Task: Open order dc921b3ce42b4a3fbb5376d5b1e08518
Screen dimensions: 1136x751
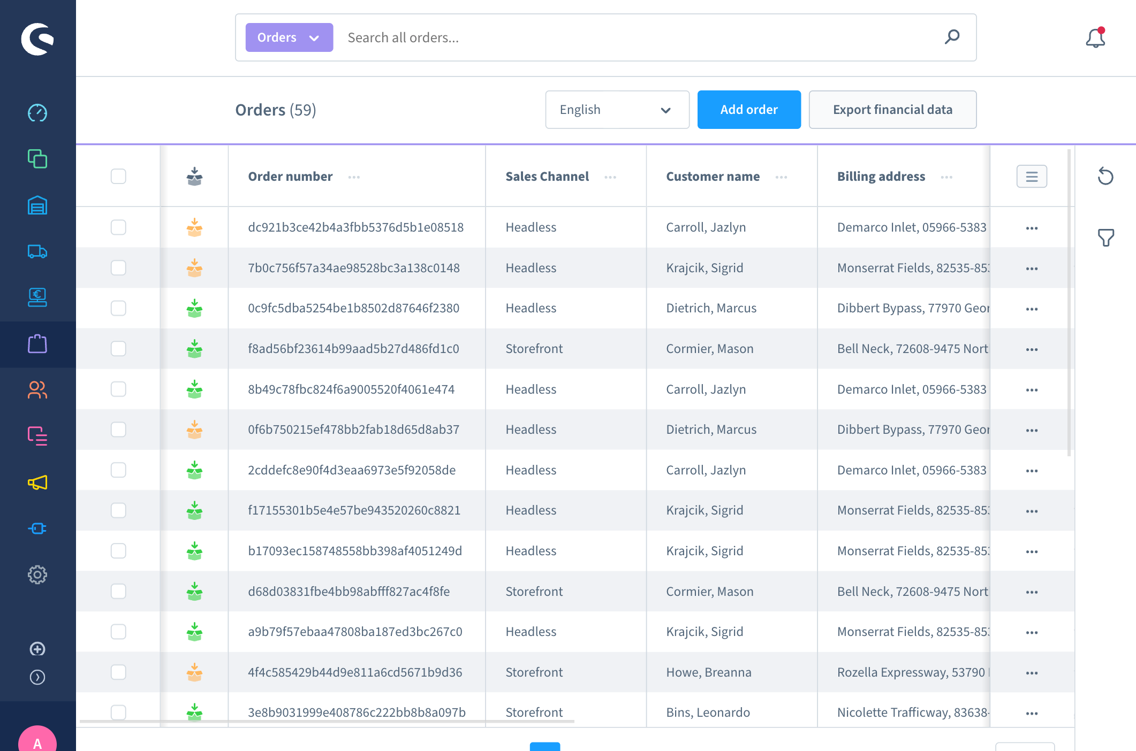Action: (356, 227)
